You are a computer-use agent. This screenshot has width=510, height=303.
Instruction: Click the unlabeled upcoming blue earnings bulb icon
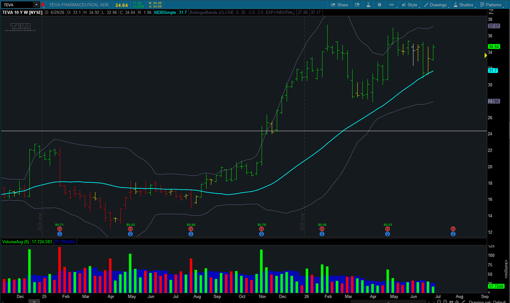(453, 233)
